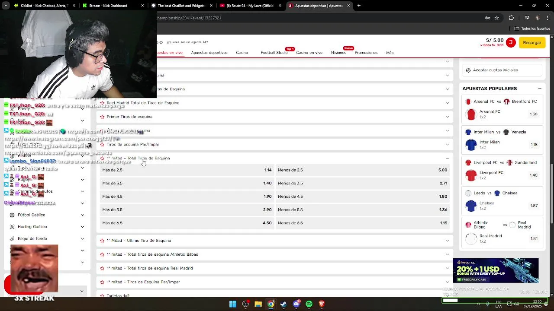Expand 1ª mitad total tiros de esquina Athletic Bilbao
Viewport: 554px width, 311px height.
(x=448, y=254)
